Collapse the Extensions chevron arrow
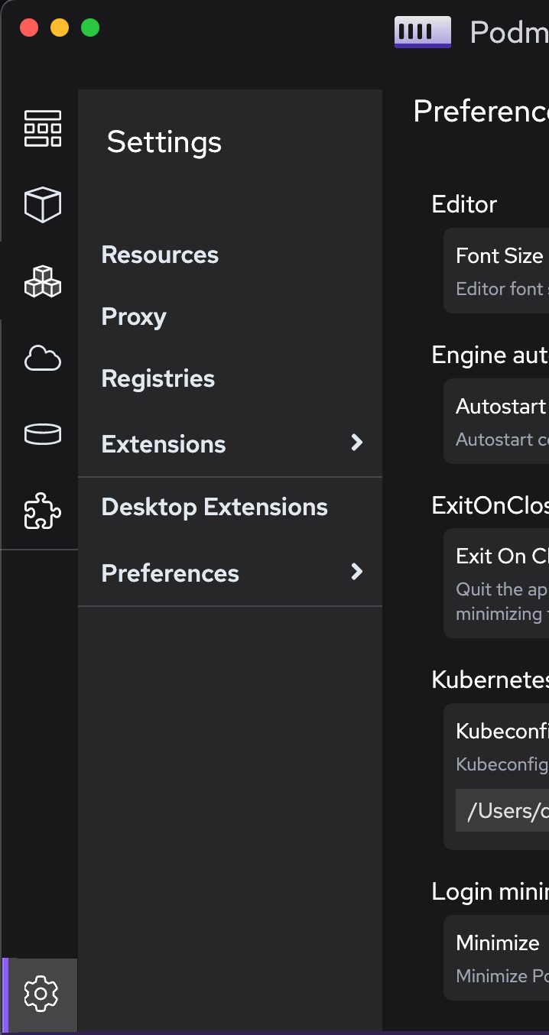The height and width of the screenshot is (1035, 549). [356, 443]
